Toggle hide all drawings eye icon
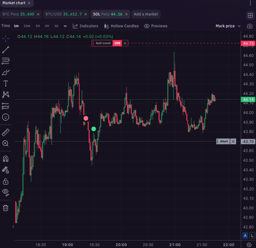 point(6,192)
